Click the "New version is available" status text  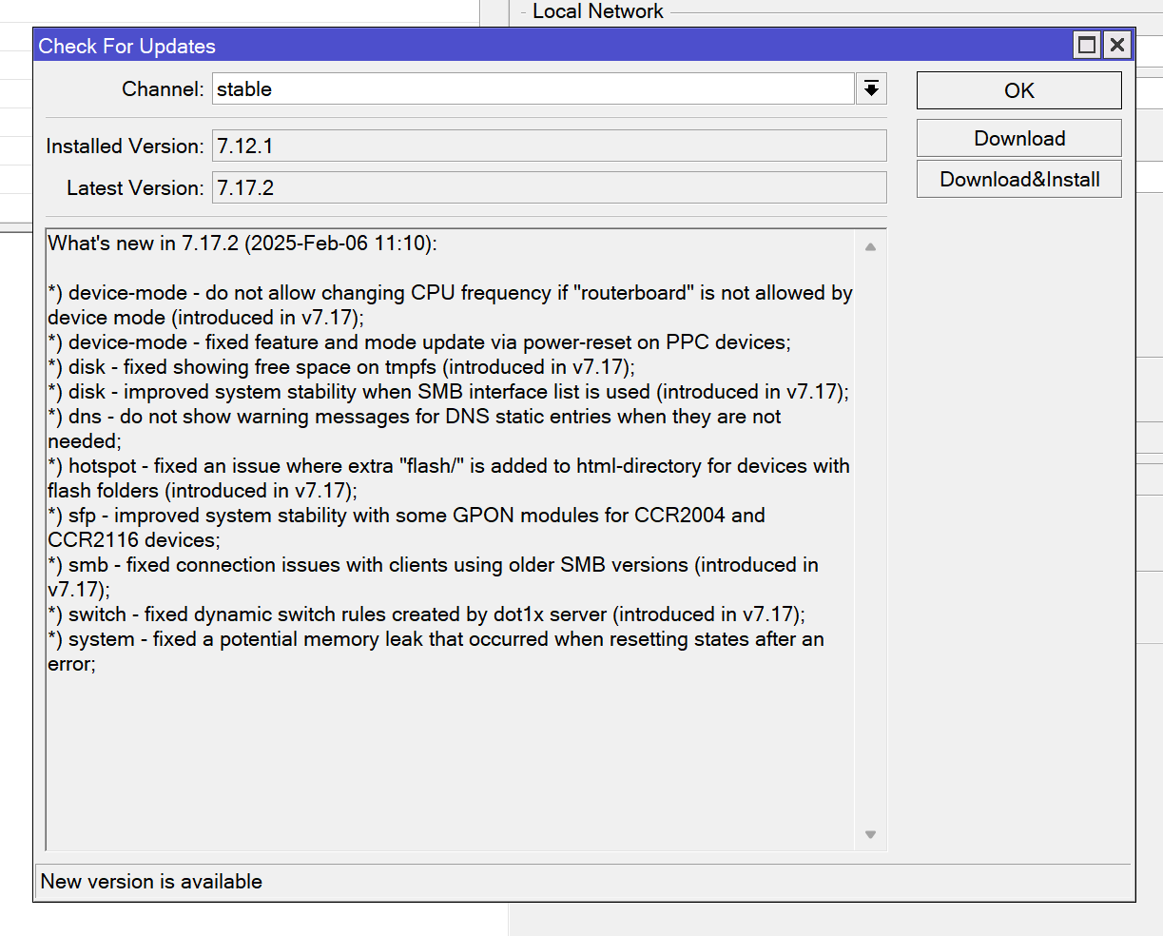(151, 882)
